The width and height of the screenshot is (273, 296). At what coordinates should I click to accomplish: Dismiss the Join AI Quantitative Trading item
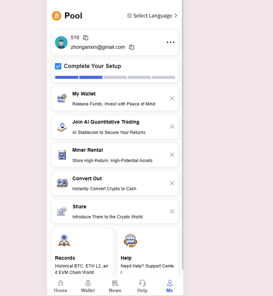click(x=172, y=126)
